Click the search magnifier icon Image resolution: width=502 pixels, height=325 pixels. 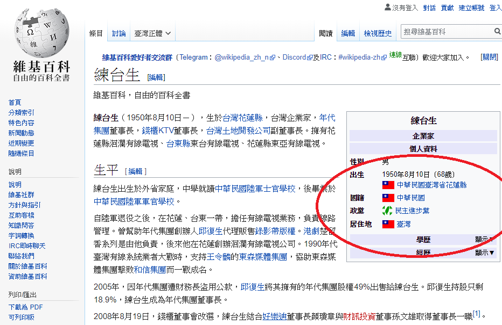497,31
